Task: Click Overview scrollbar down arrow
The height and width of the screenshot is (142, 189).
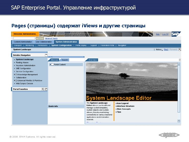Action: (179, 121)
